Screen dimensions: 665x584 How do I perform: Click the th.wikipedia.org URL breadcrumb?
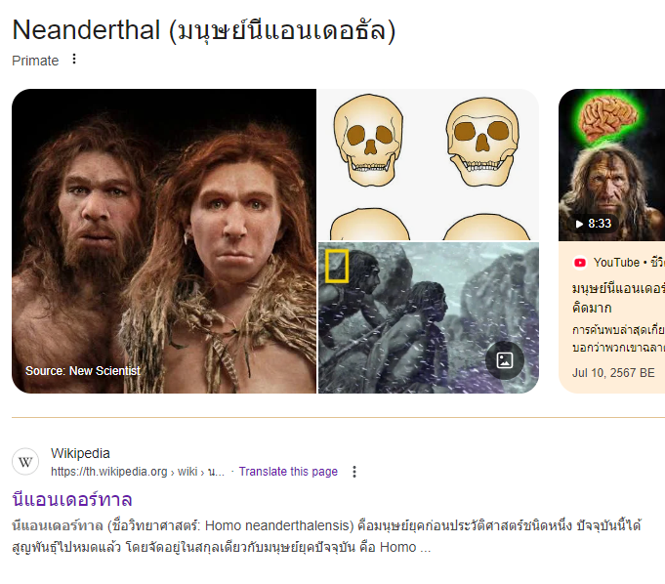138,472
